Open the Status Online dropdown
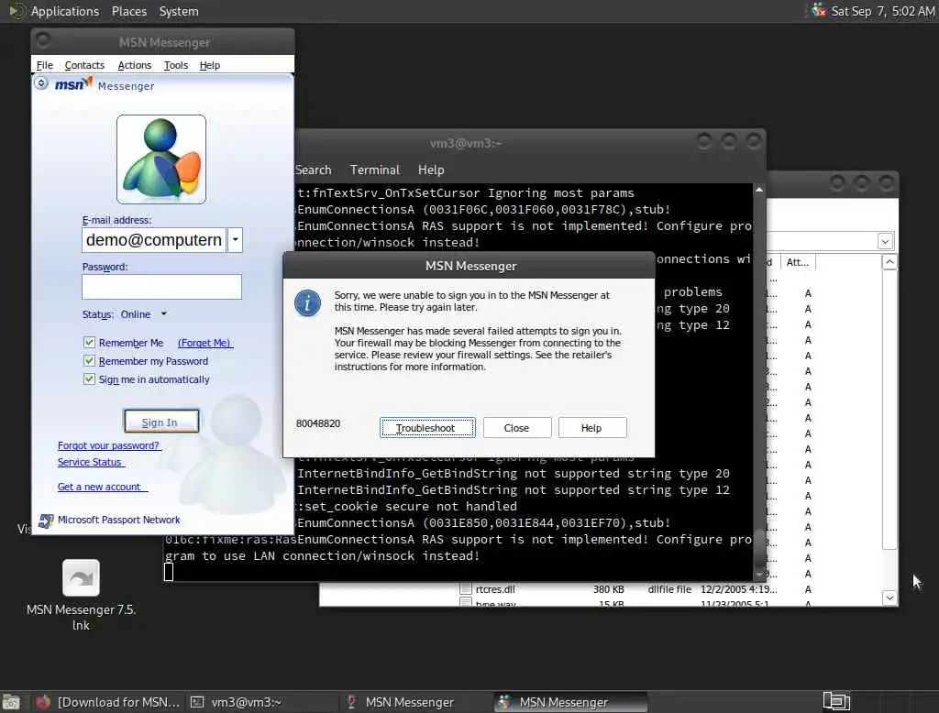 point(163,313)
